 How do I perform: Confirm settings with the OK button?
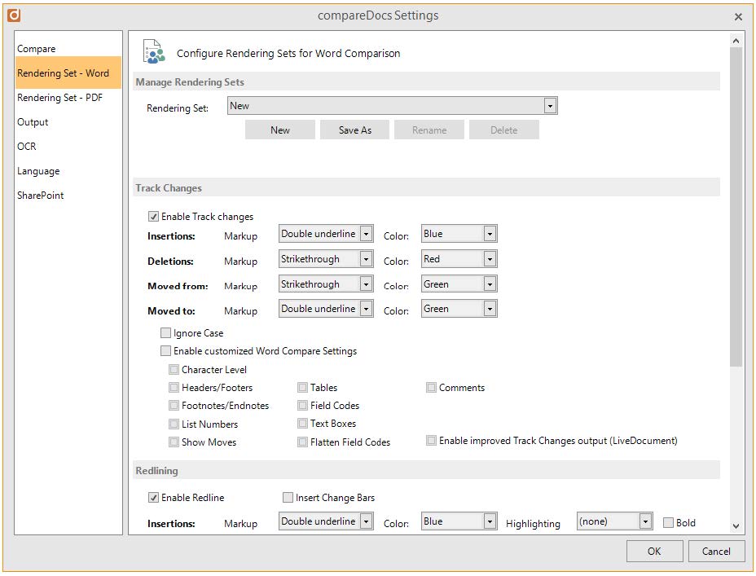[x=654, y=551]
